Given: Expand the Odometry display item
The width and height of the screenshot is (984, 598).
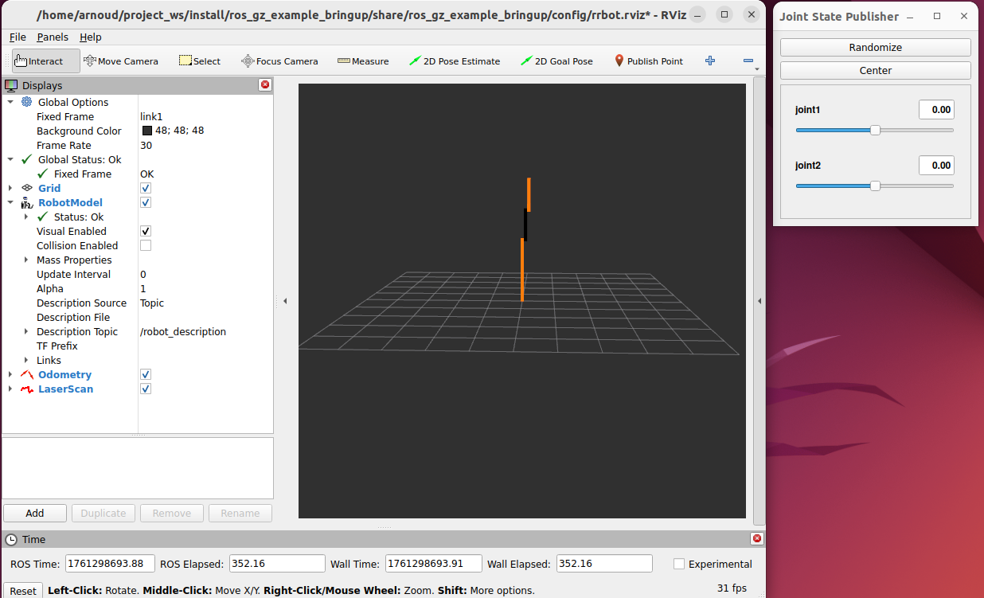Looking at the screenshot, I should click(x=10, y=375).
